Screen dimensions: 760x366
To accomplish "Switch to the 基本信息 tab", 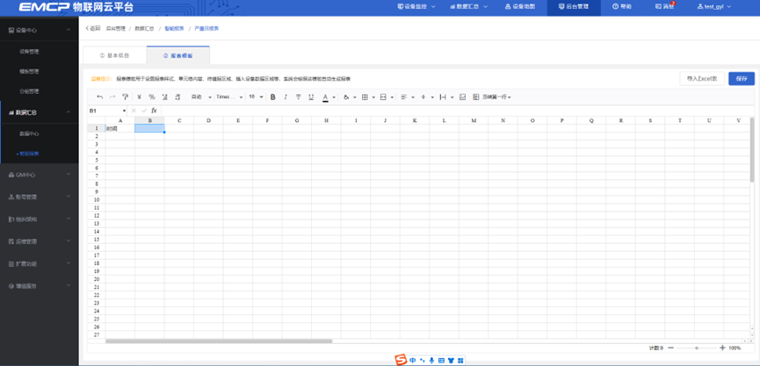I will coord(115,55).
